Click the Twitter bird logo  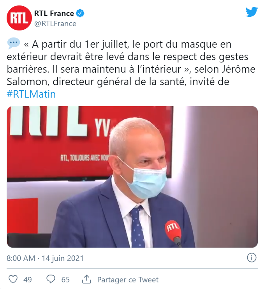pyautogui.click(x=252, y=12)
